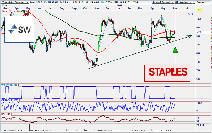Open the Period dropdown
The image size is (212, 133).
pos(167,2)
